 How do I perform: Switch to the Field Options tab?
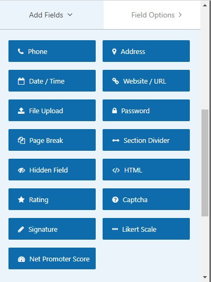click(152, 15)
